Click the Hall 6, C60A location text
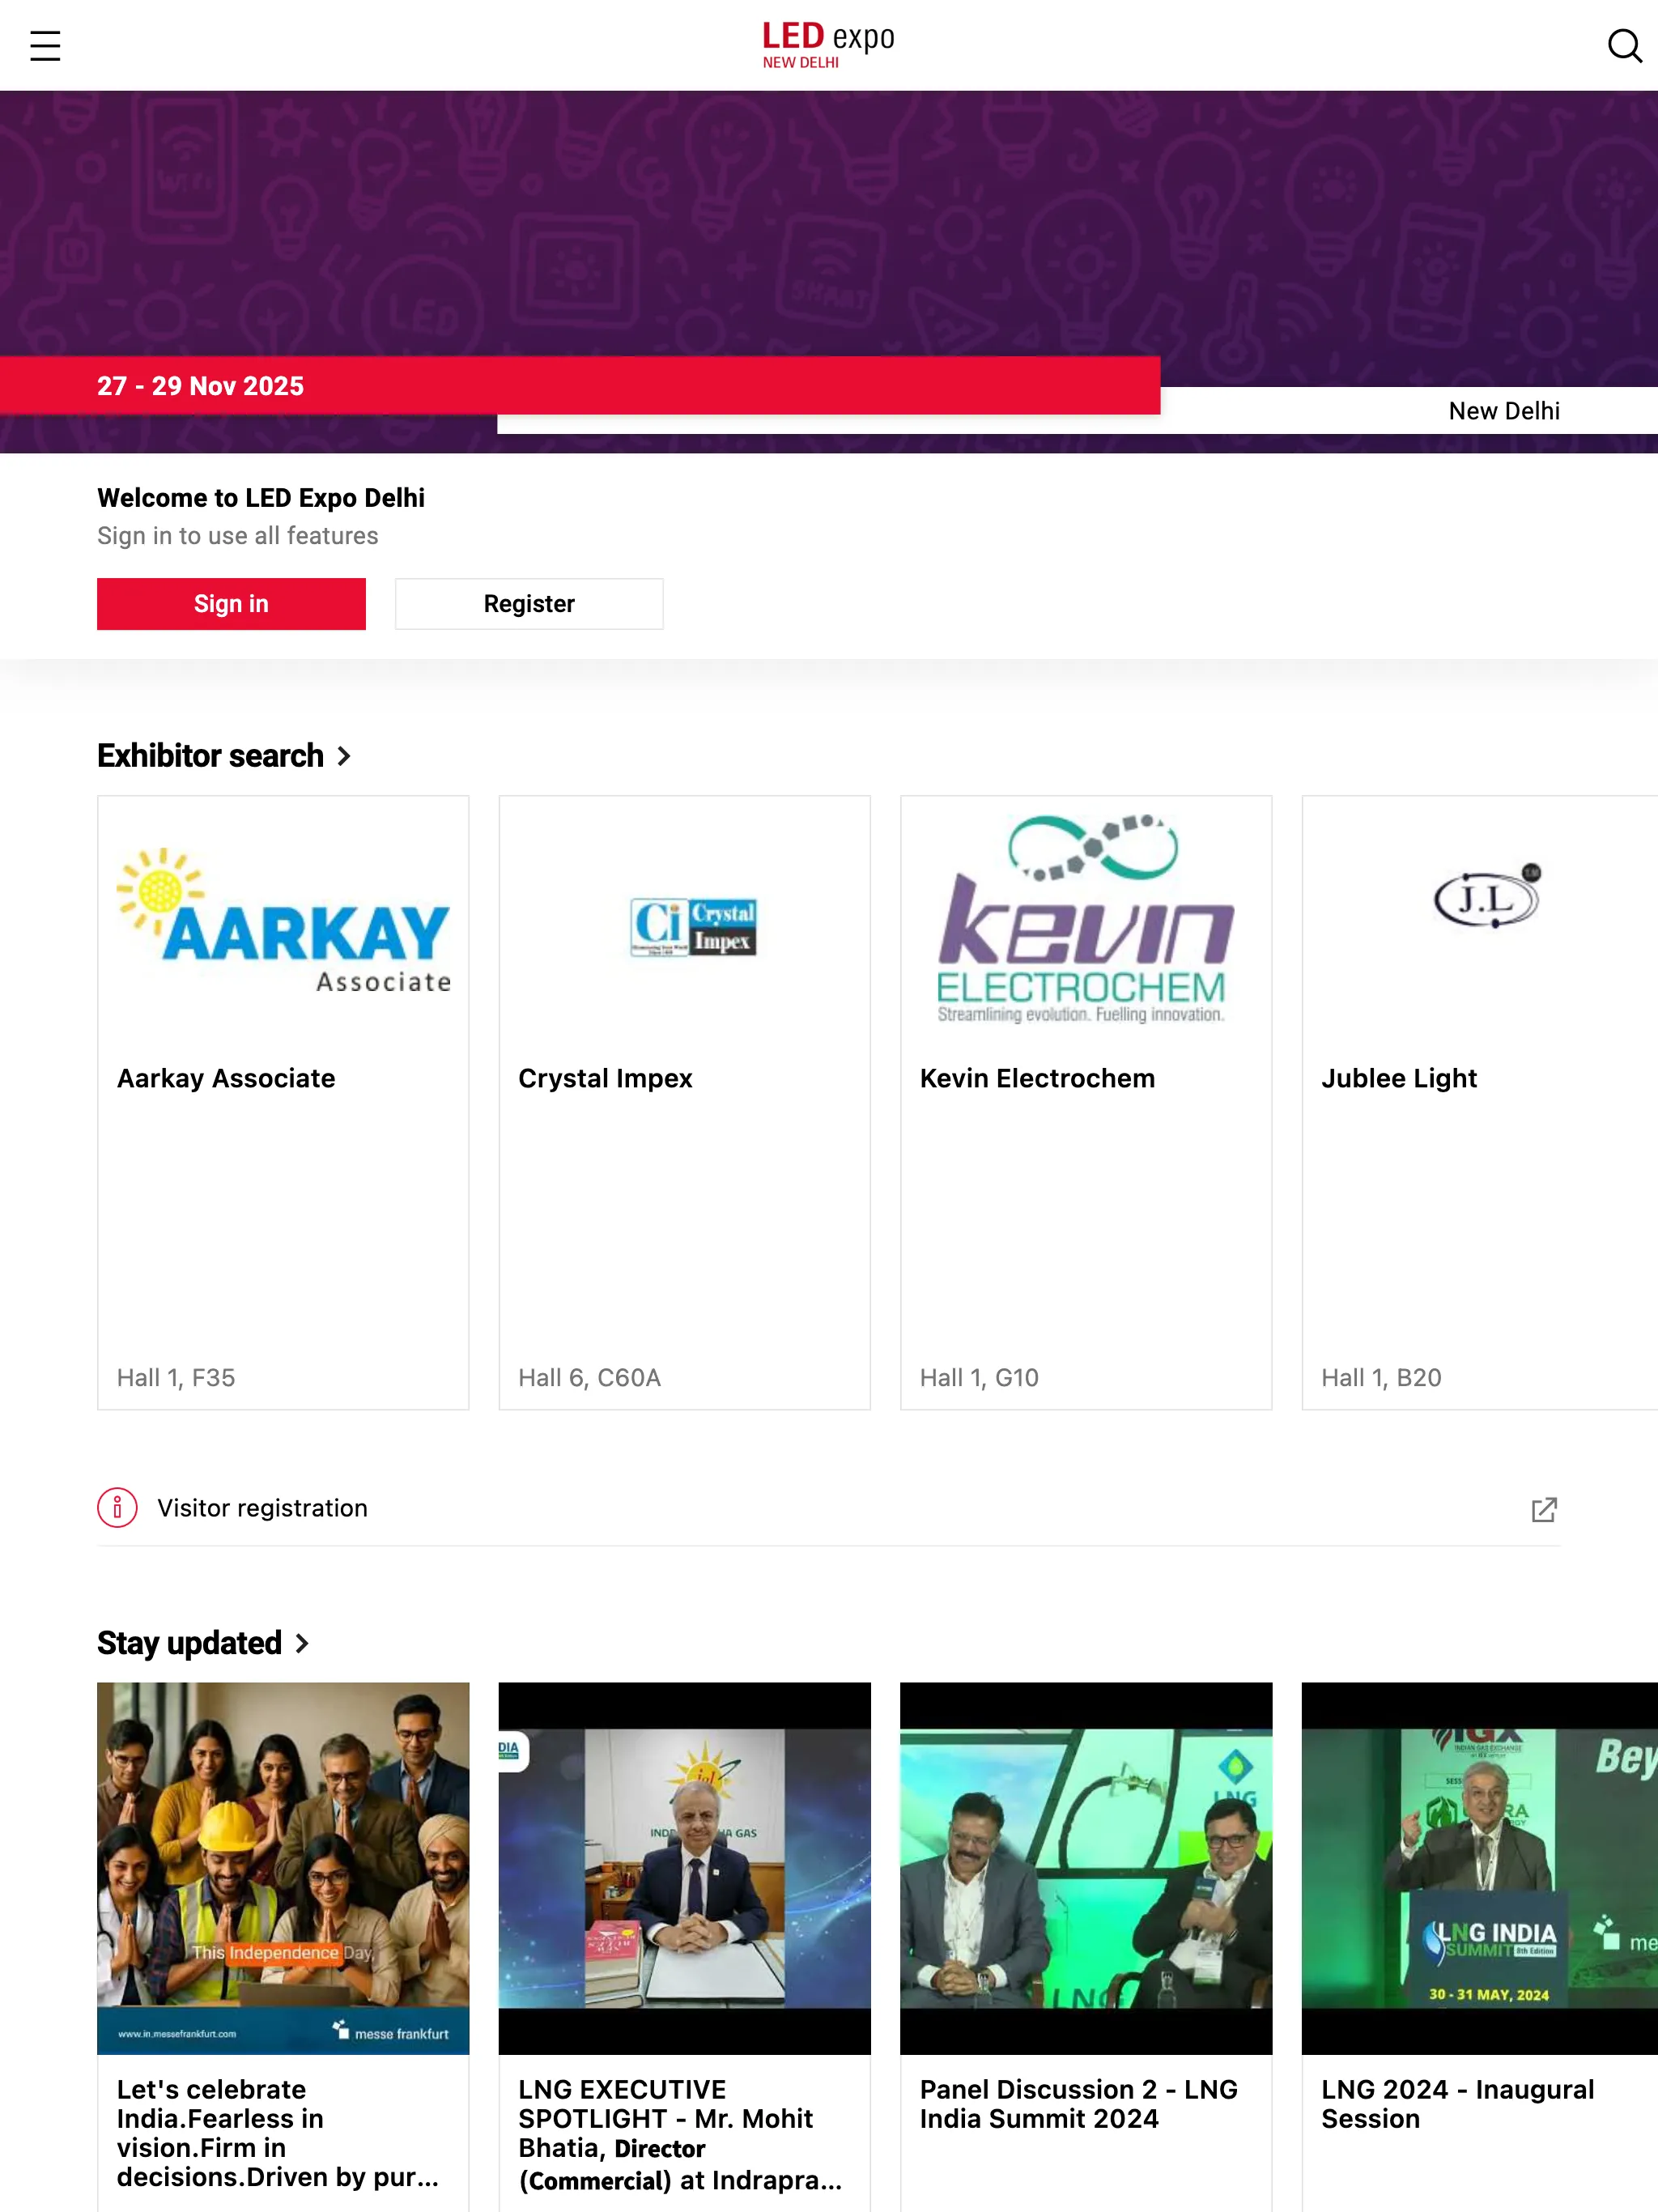Viewport: 1658px width, 2212px height. click(x=589, y=1378)
